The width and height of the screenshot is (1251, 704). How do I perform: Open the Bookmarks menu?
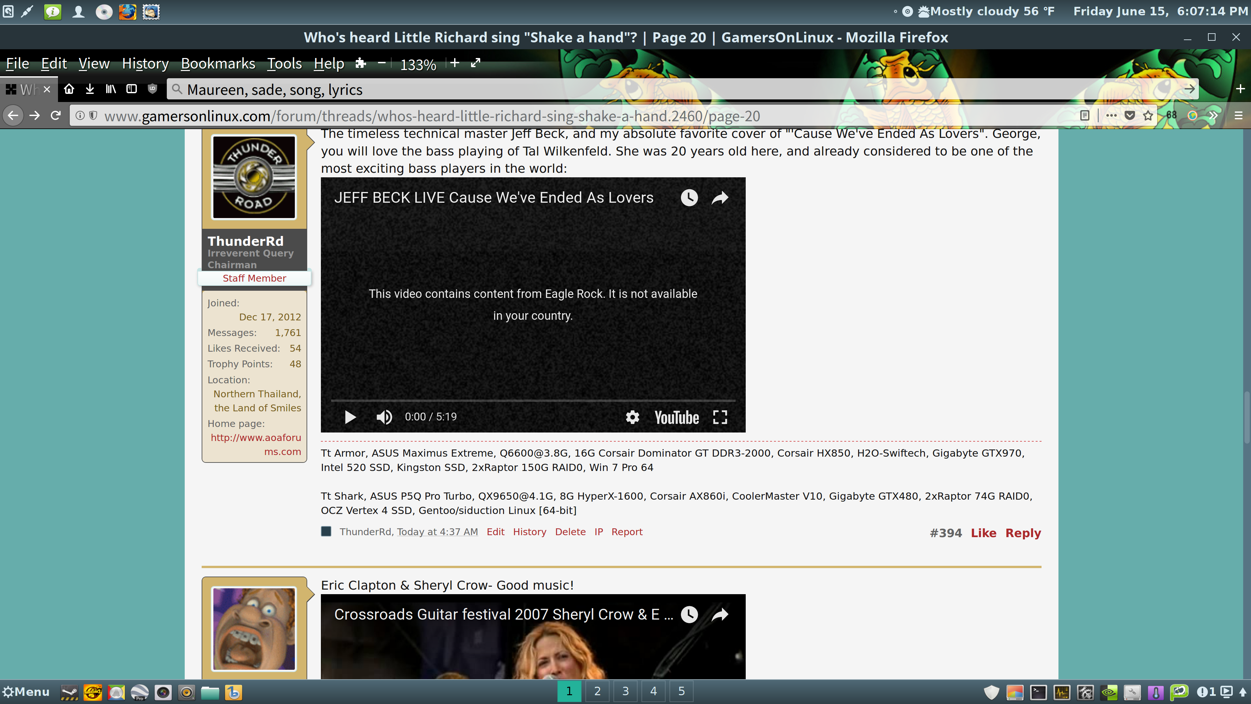point(218,64)
